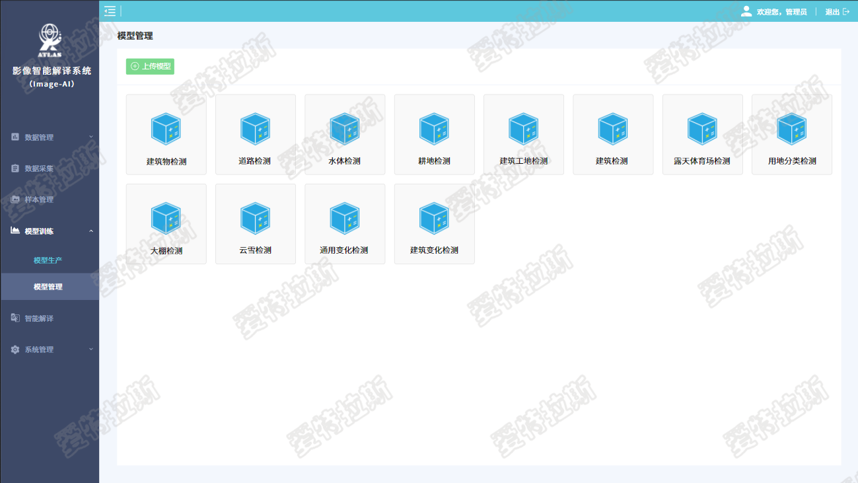Select the 露天体育场检测 model cube icon
The width and height of the screenshot is (858, 483).
[x=702, y=129]
